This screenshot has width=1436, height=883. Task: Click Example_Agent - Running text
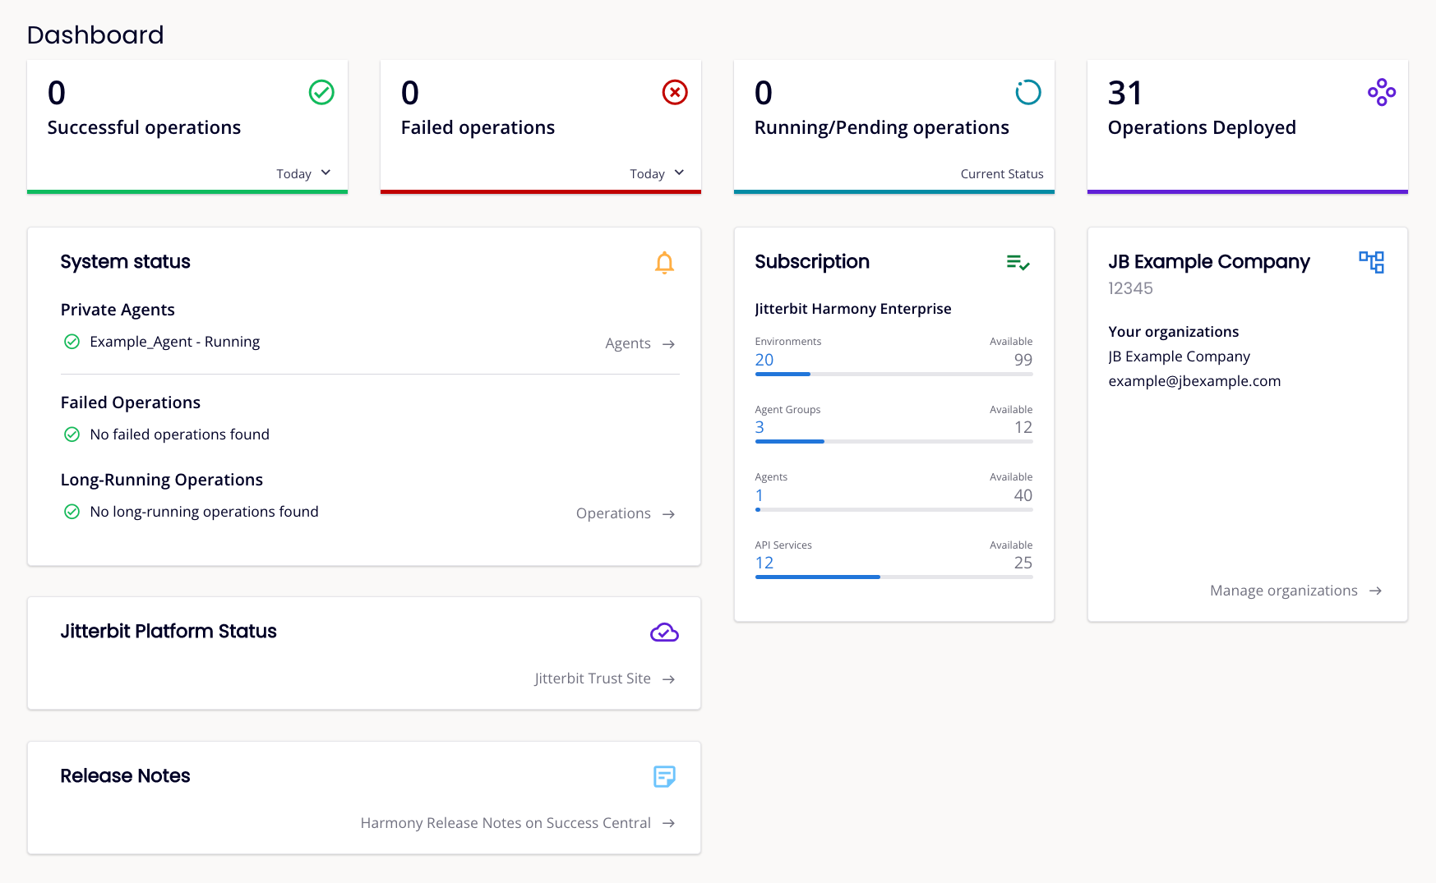(x=175, y=342)
